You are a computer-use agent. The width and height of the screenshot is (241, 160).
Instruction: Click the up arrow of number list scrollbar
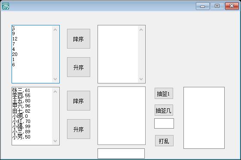point(55,30)
